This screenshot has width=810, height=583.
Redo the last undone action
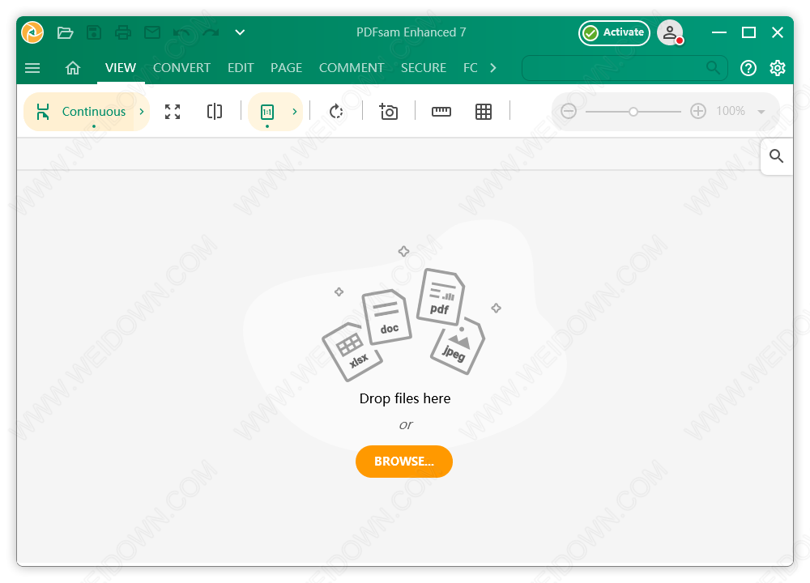click(x=211, y=32)
